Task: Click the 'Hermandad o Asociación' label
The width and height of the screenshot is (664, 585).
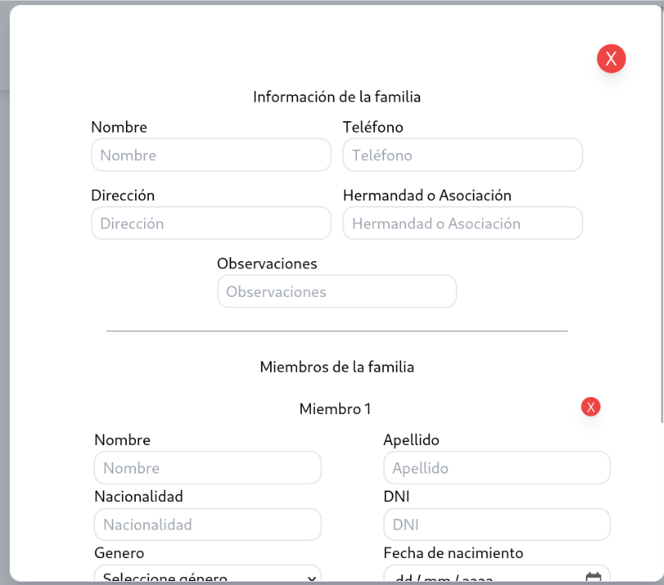Action: 426,195
